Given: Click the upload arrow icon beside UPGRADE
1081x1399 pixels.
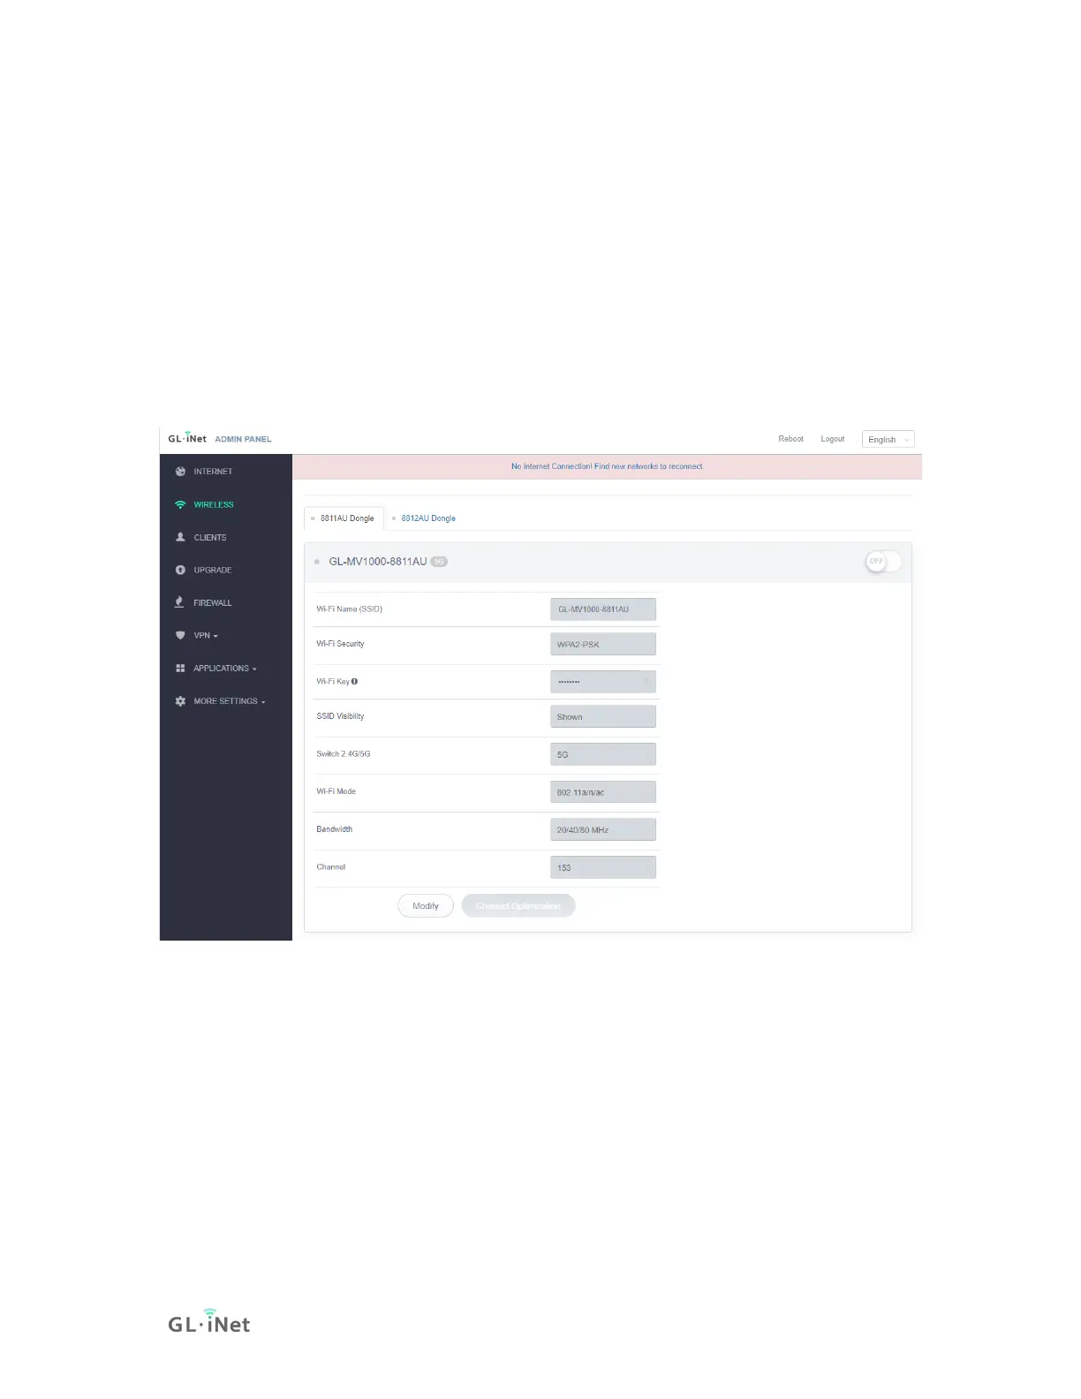Looking at the screenshot, I should [x=180, y=571].
